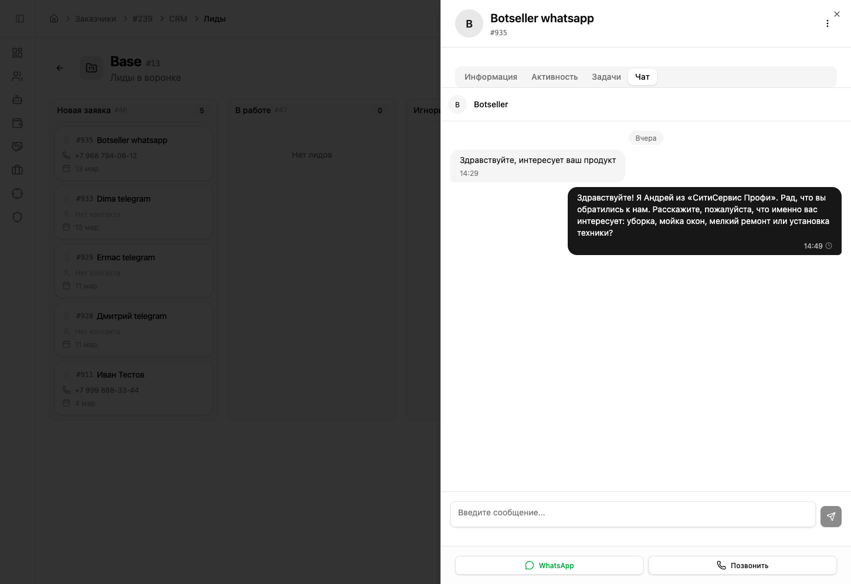Image resolution: width=851 pixels, height=584 pixels.
Task: Open the three-dot options menu
Action: (x=827, y=23)
